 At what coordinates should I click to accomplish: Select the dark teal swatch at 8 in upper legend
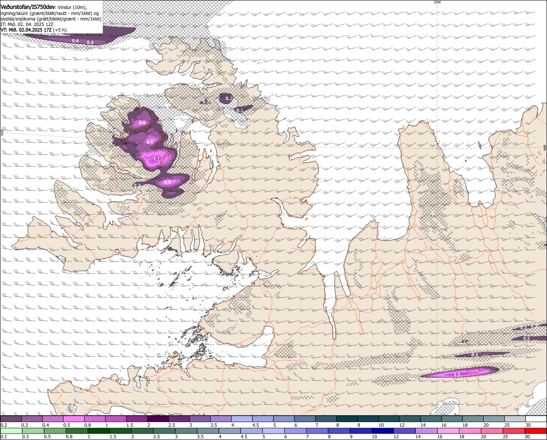coord(347,419)
